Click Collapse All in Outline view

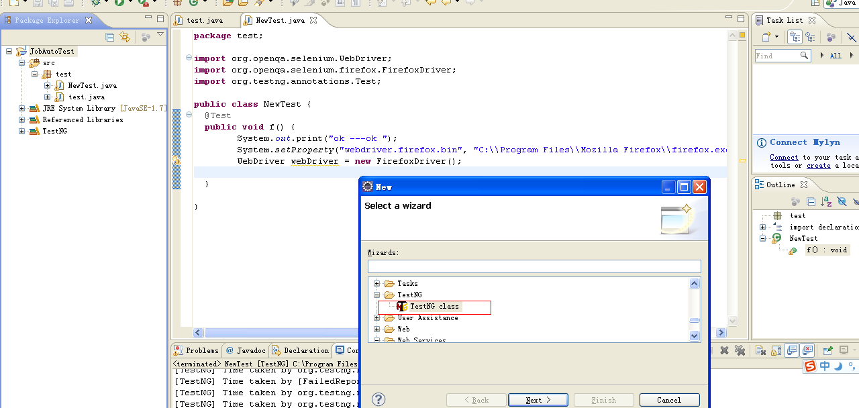pyautogui.click(x=811, y=201)
